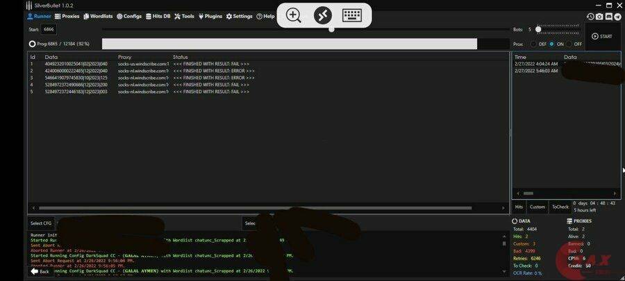This screenshot has height=281, width=625.
Task: Go Back with the arrow button
Action: click(40, 271)
